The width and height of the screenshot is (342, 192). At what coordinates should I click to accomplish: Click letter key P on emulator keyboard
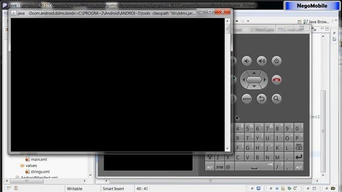point(298,138)
